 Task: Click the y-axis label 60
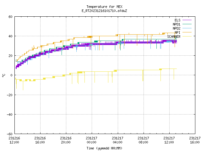[x=10, y=17]
